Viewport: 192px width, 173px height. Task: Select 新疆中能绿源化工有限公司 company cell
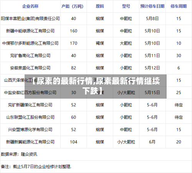(x=30, y=31)
